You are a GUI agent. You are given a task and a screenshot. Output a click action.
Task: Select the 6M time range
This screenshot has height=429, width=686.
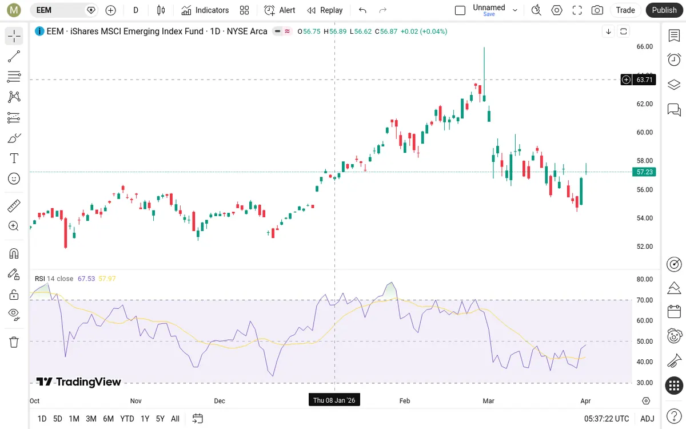click(x=108, y=419)
